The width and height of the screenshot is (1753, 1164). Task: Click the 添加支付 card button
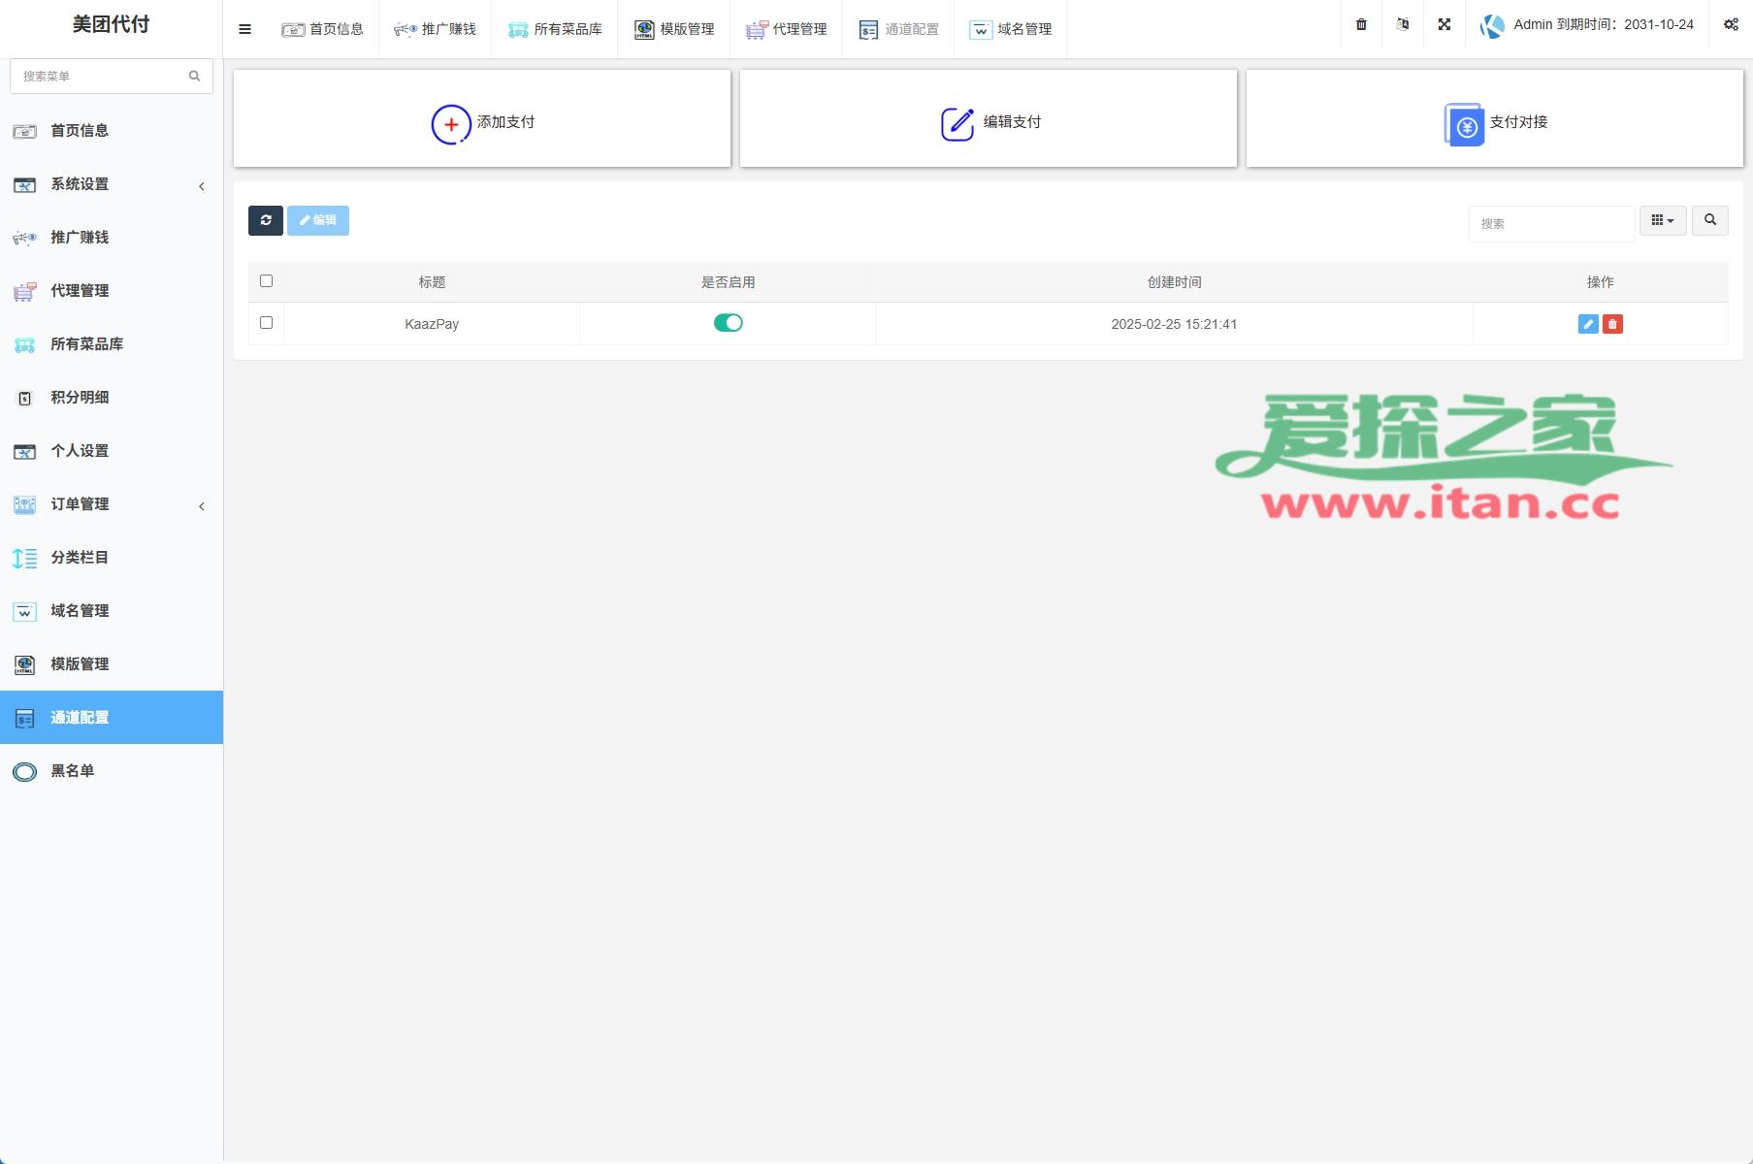(482, 122)
